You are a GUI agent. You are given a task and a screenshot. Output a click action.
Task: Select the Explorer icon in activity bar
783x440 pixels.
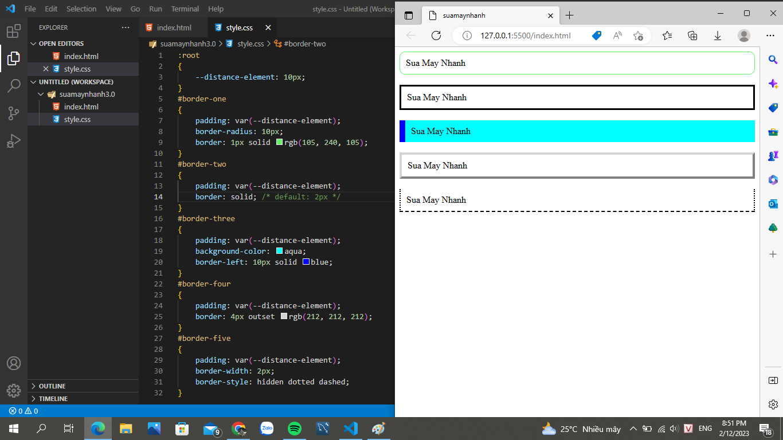[14, 58]
